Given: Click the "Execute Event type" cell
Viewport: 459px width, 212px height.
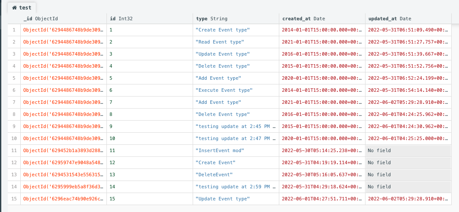Looking at the screenshot, I should pyautogui.click(x=224, y=90).
